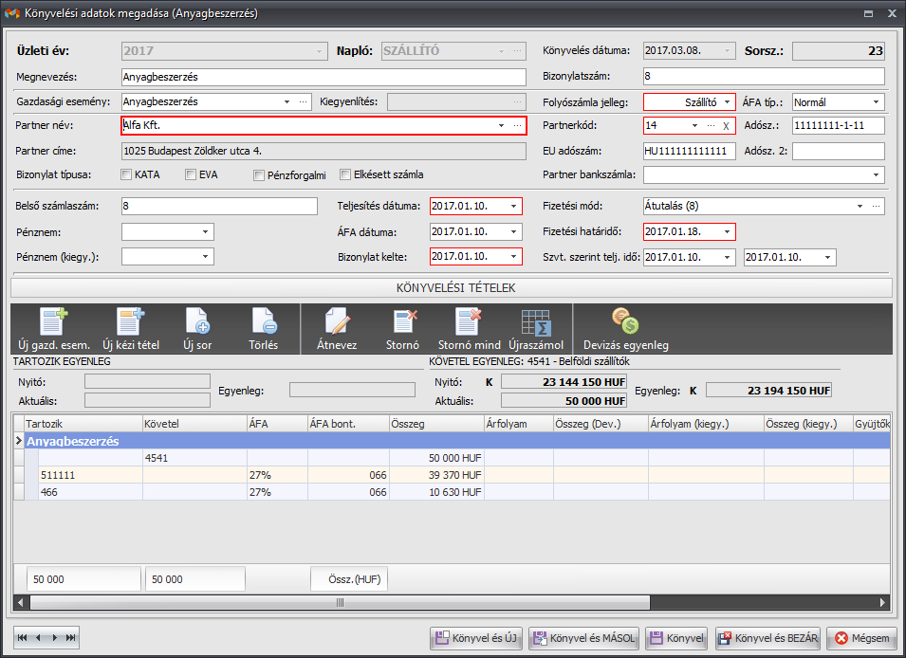Expand the Fizetési mód dropdown
The width and height of the screenshot is (906, 658).
(x=860, y=206)
